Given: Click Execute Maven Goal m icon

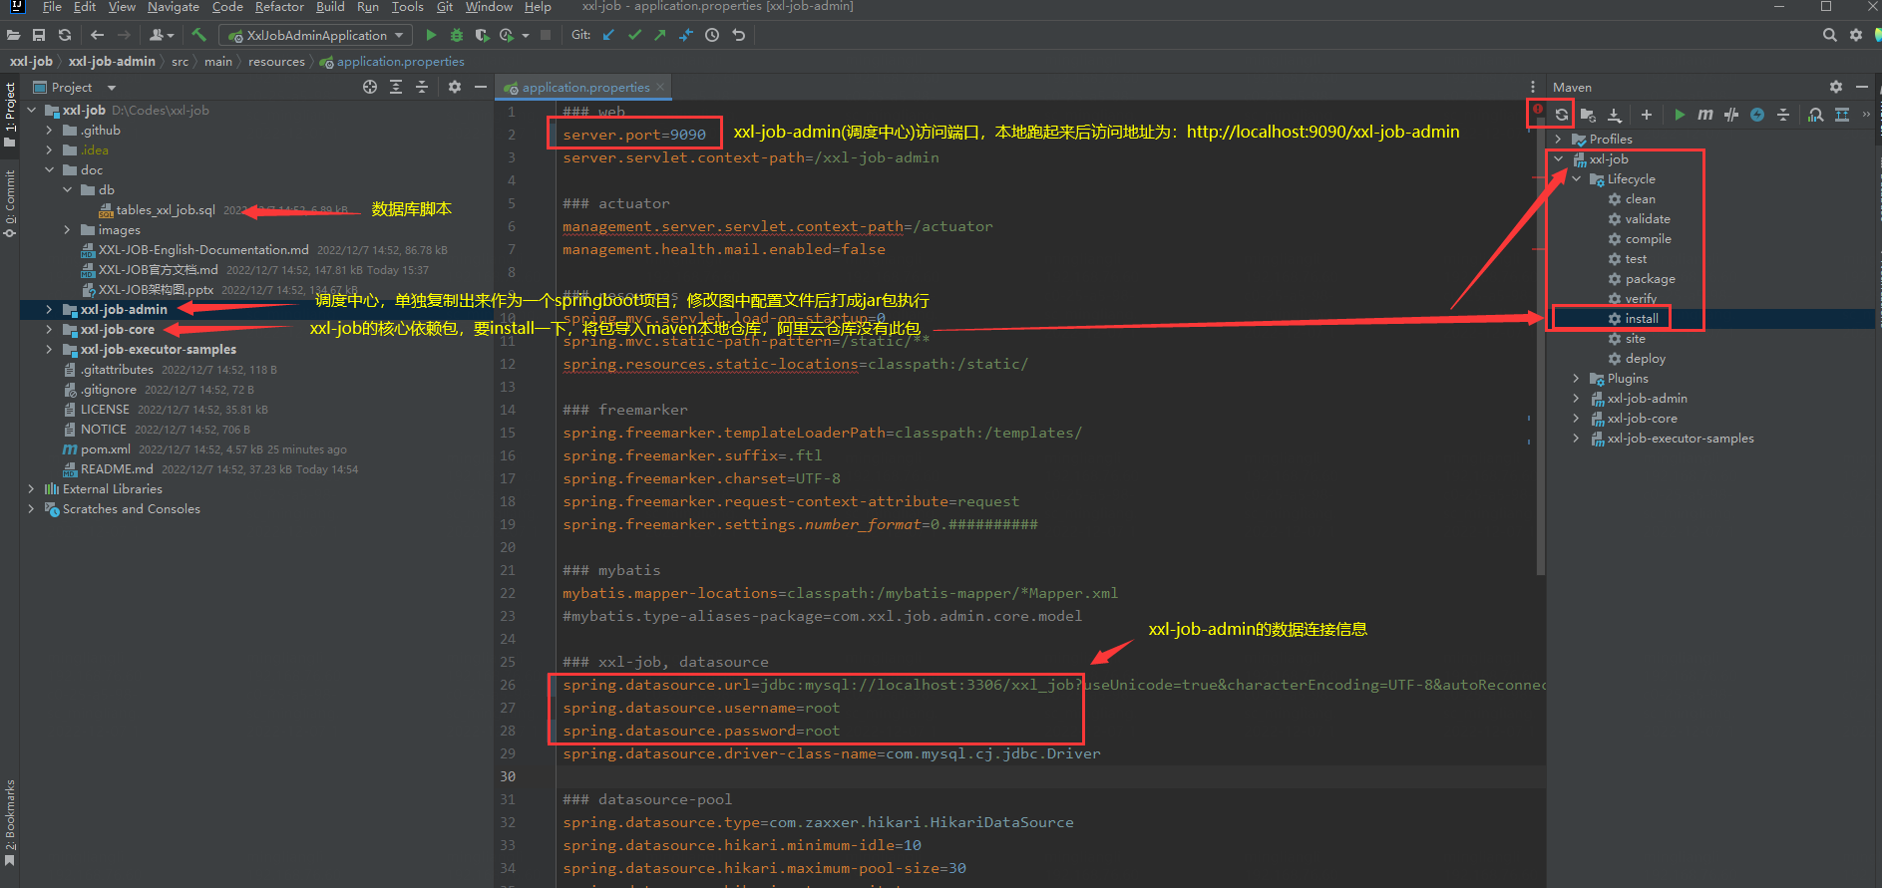Looking at the screenshot, I should 1705,115.
